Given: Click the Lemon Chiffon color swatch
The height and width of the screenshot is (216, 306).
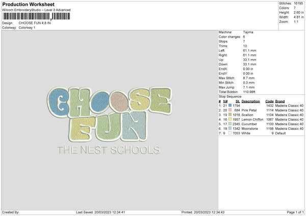Looking at the screenshot, I should [x=230, y=119].
